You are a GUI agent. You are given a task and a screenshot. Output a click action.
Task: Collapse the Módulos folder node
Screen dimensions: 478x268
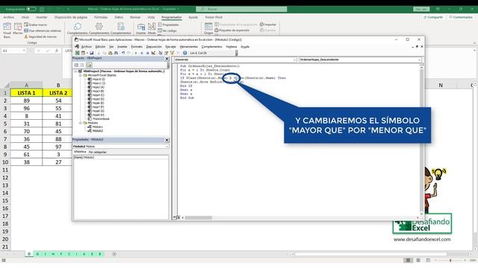(81, 123)
